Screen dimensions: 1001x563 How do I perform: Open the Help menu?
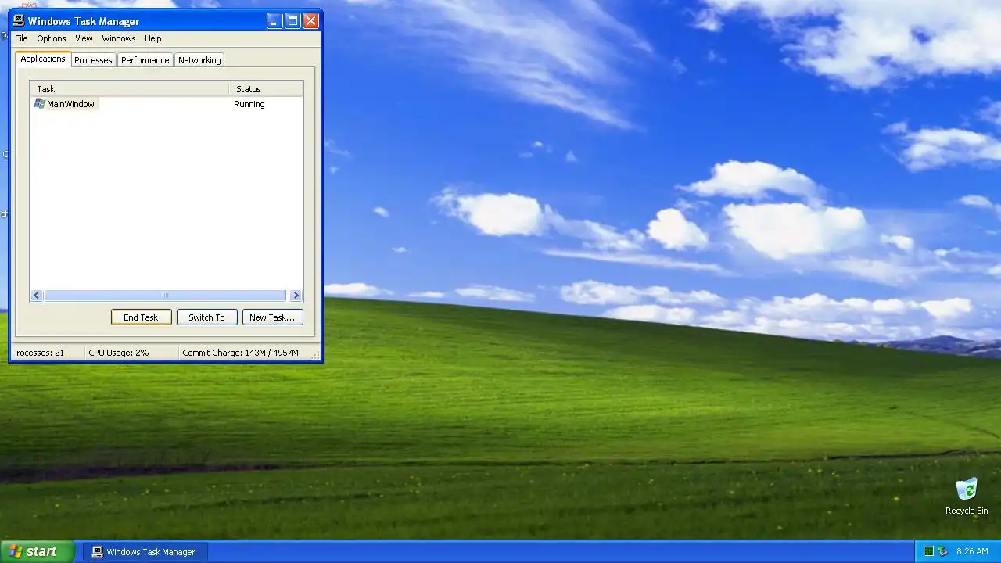[x=153, y=38]
